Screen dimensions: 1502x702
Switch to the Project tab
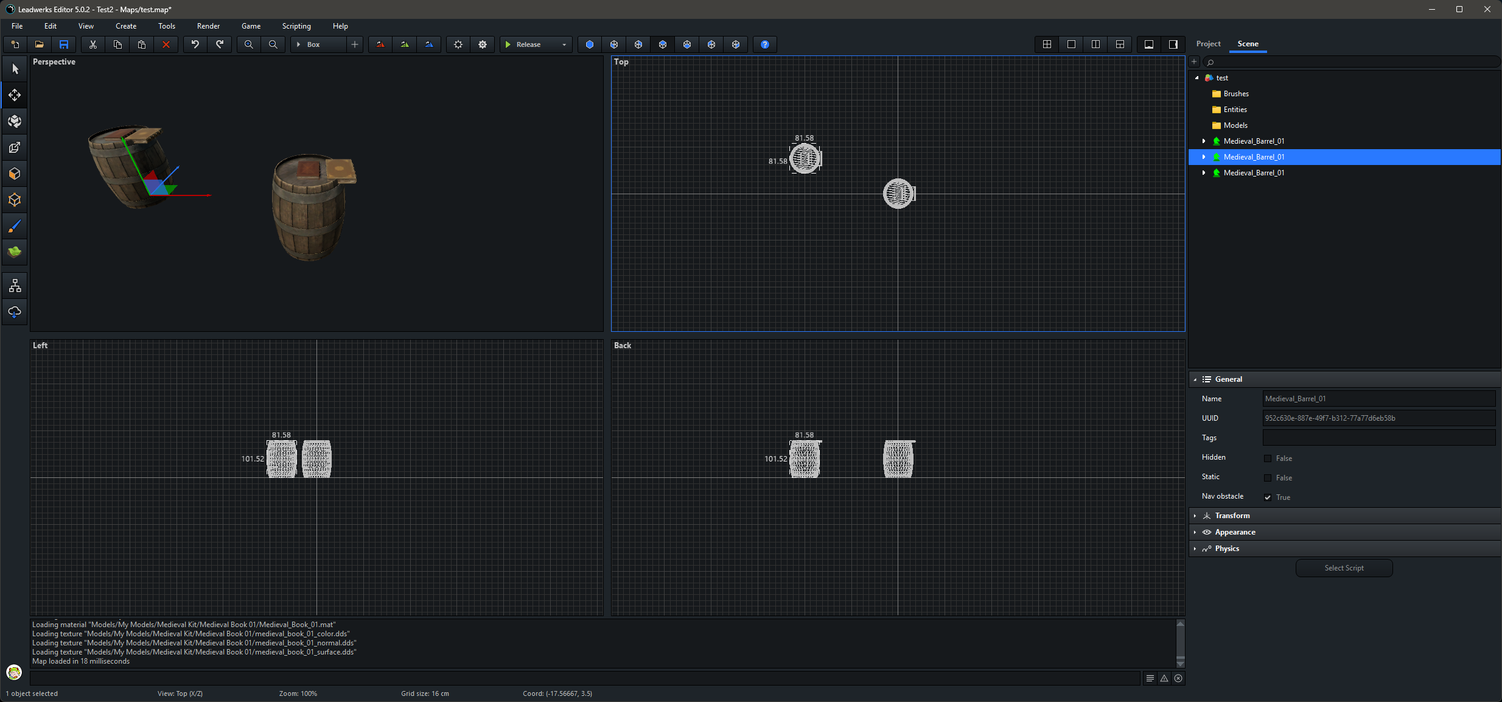(x=1207, y=44)
